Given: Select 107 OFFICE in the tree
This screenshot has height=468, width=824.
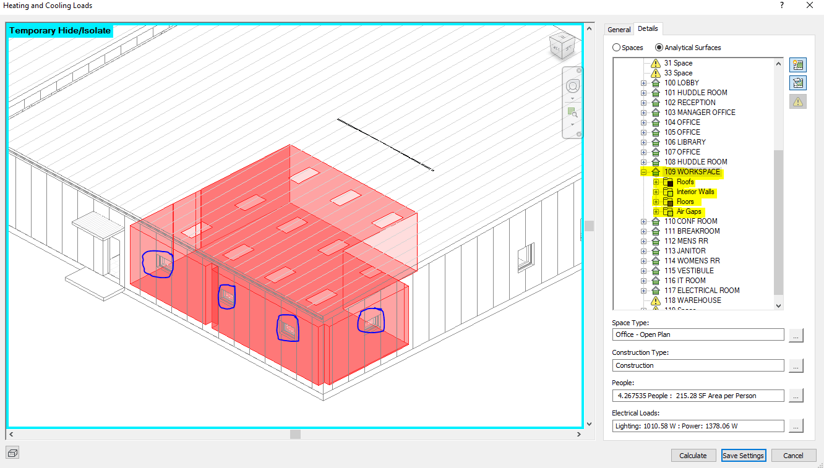Looking at the screenshot, I should tap(682, 152).
